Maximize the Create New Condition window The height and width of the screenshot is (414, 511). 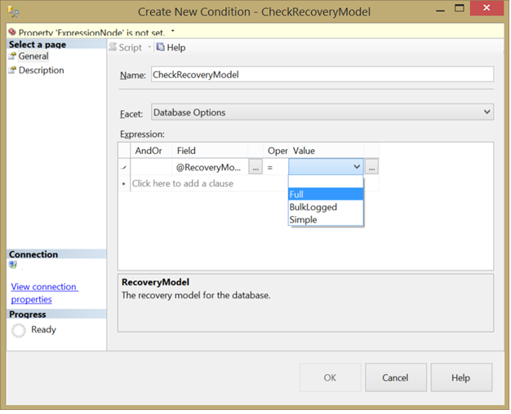click(x=460, y=8)
